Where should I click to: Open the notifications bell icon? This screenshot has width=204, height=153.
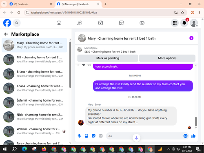point(184,23)
